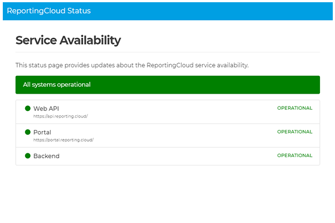Click the Web API OPERATIONAL status label
Viewport: 335px width, 223px height.
295,108
